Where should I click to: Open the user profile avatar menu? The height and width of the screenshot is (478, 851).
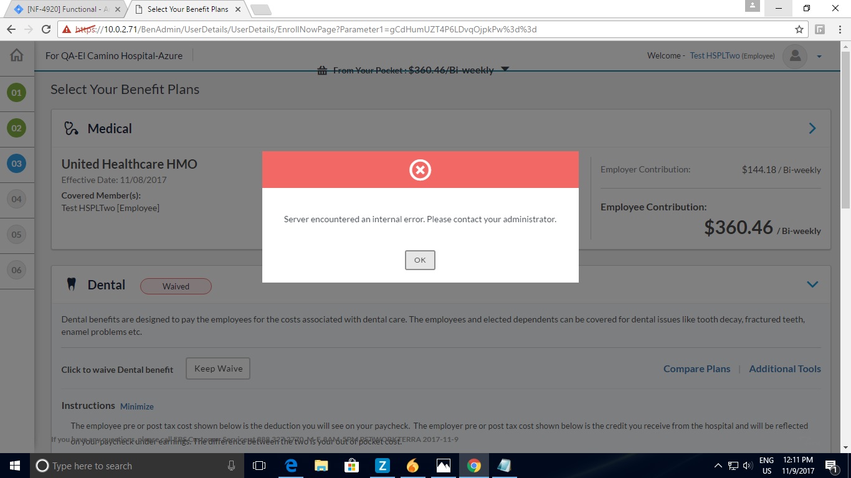tap(794, 56)
